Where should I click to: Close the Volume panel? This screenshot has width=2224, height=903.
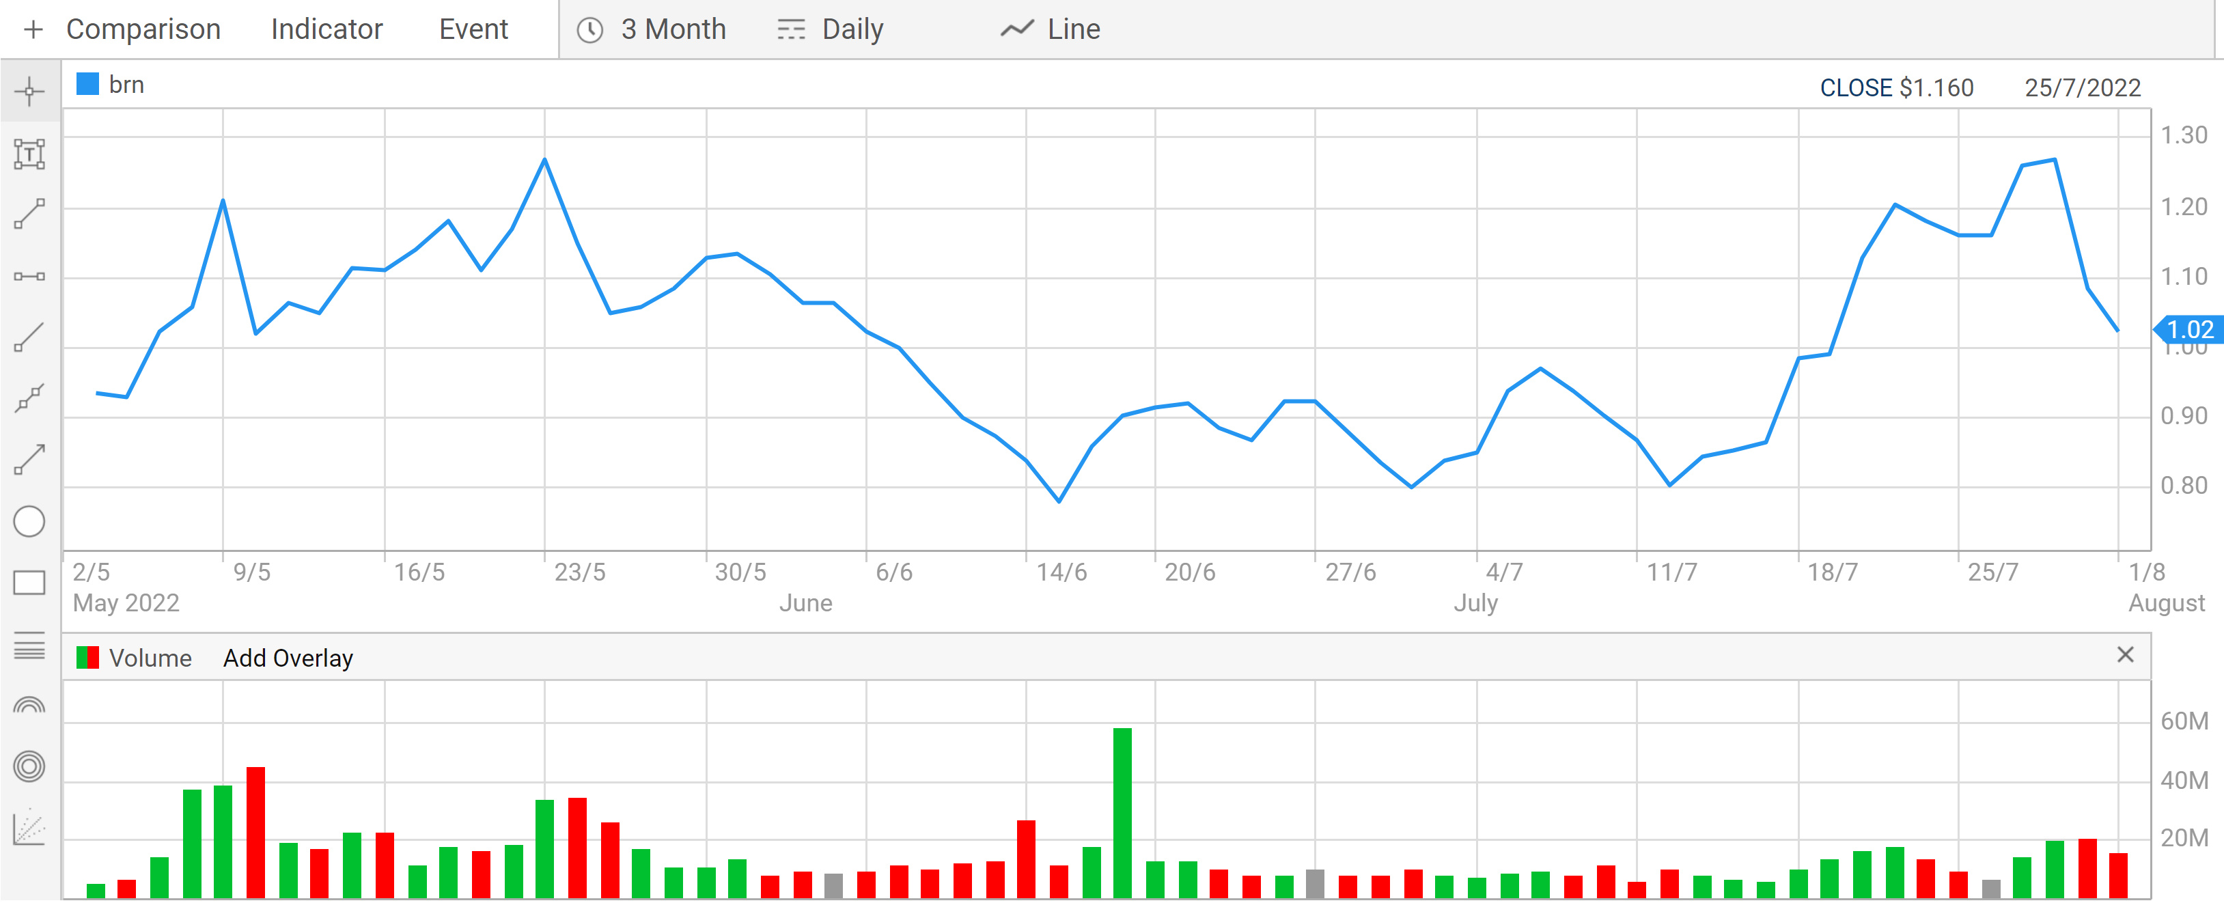pos(2126,655)
